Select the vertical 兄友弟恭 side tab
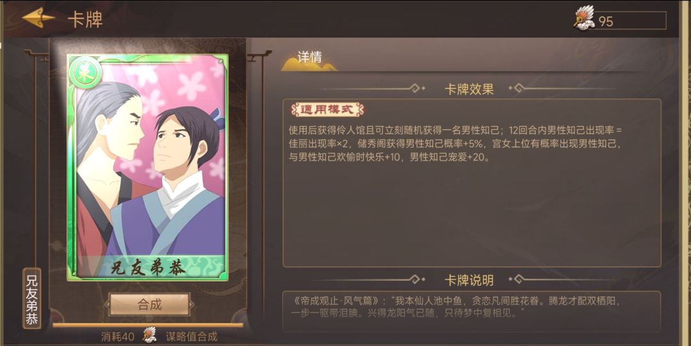The height and width of the screenshot is (346, 691). [x=32, y=299]
